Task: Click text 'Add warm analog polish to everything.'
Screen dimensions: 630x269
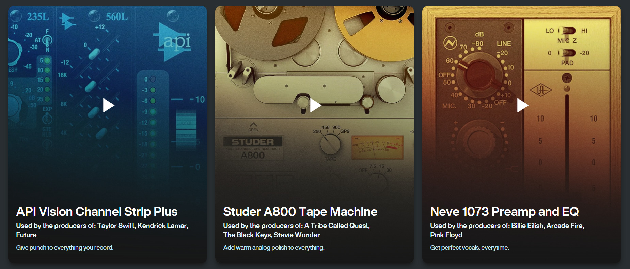Action: [x=273, y=248]
